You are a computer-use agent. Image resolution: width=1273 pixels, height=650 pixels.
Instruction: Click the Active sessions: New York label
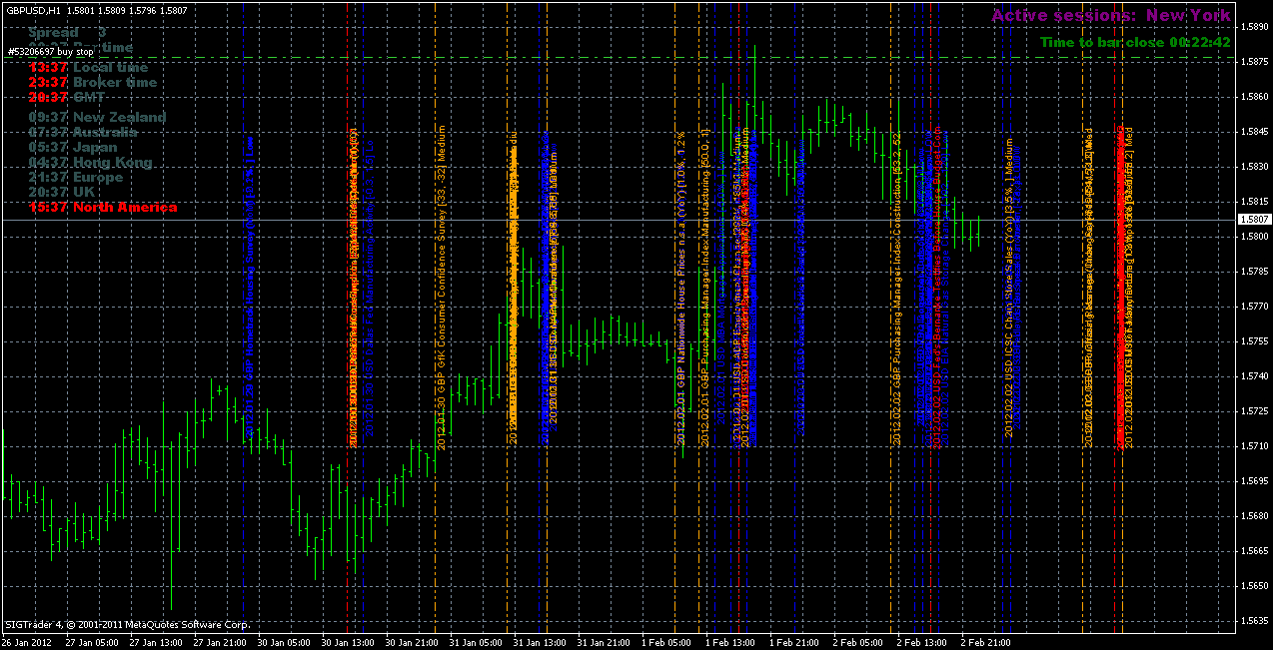pos(1111,16)
